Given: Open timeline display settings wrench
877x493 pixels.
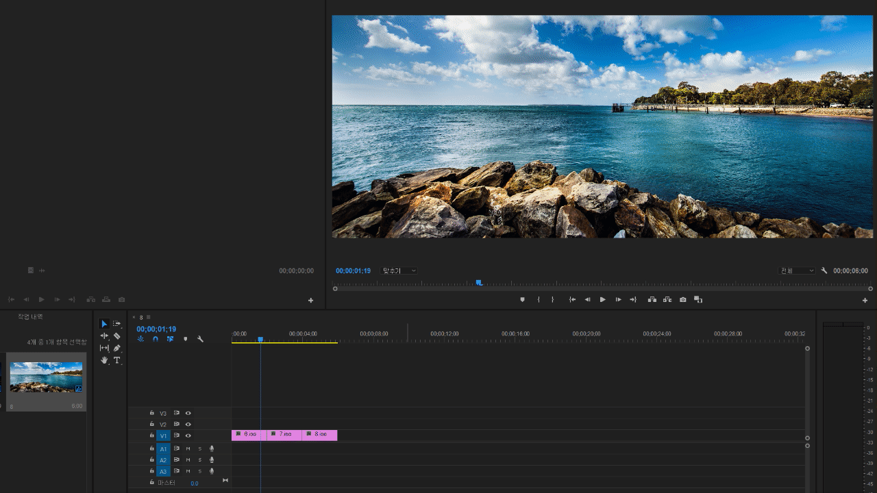Looking at the screenshot, I should pyautogui.click(x=200, y=339).
